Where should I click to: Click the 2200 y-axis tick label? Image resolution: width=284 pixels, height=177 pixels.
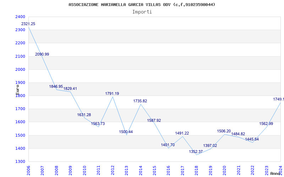20,43
